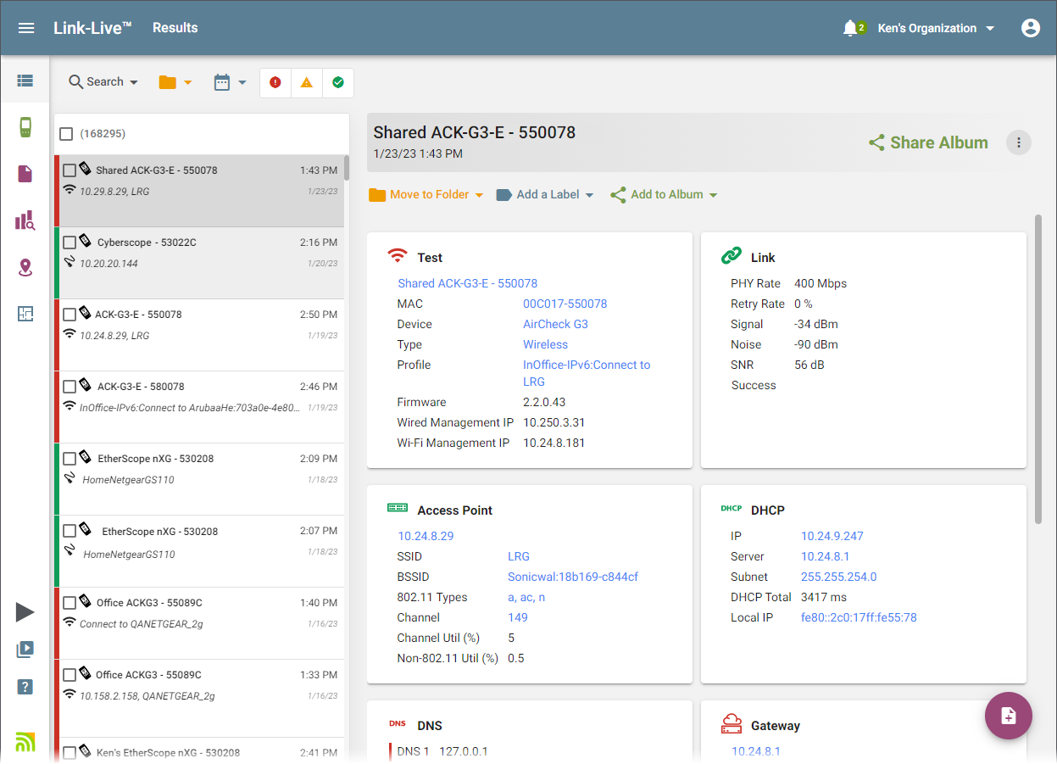Image resolution: width=1057 pixels, height=764 pixels.
Task: Check the ACK-G3-E - 550078 2:50 PM checkbox
Action: click(x=70, y=315)
